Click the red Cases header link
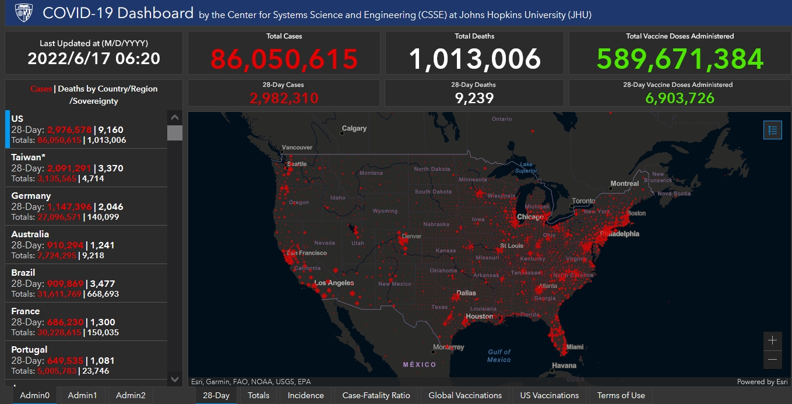 coord(41,89)
